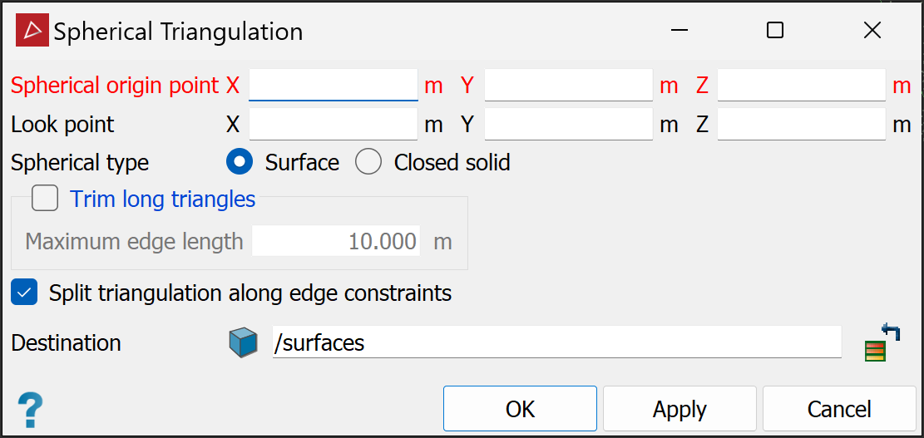This screenshot has height=438, width=924.
Task: Confirm with the OK button
Action: 521,409
